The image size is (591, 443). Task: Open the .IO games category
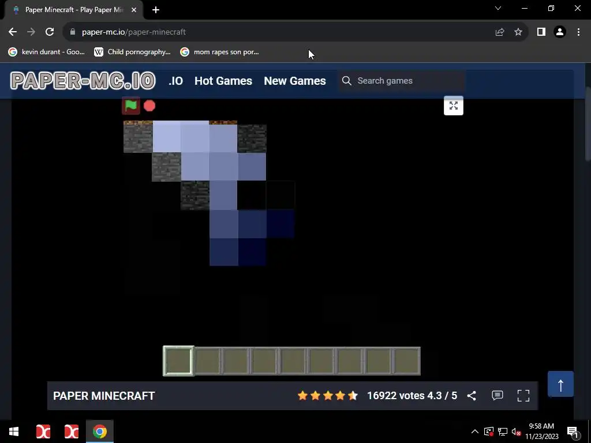(175, 81)
